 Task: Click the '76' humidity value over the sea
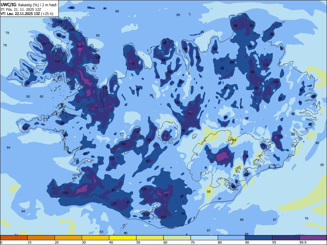pos(306,218)
